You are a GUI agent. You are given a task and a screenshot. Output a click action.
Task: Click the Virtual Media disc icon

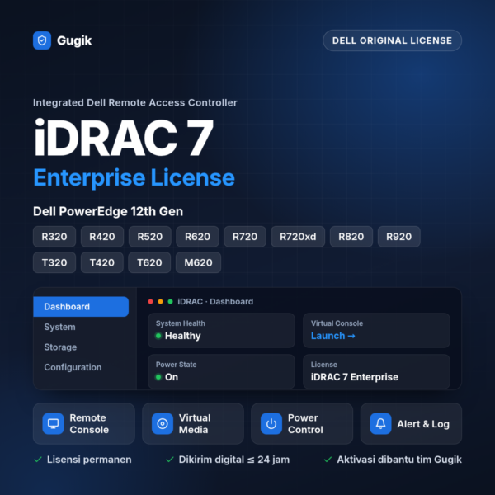tap(163, 424)
